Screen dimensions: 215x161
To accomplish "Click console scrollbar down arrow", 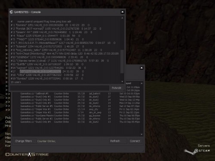I will 122,82.
